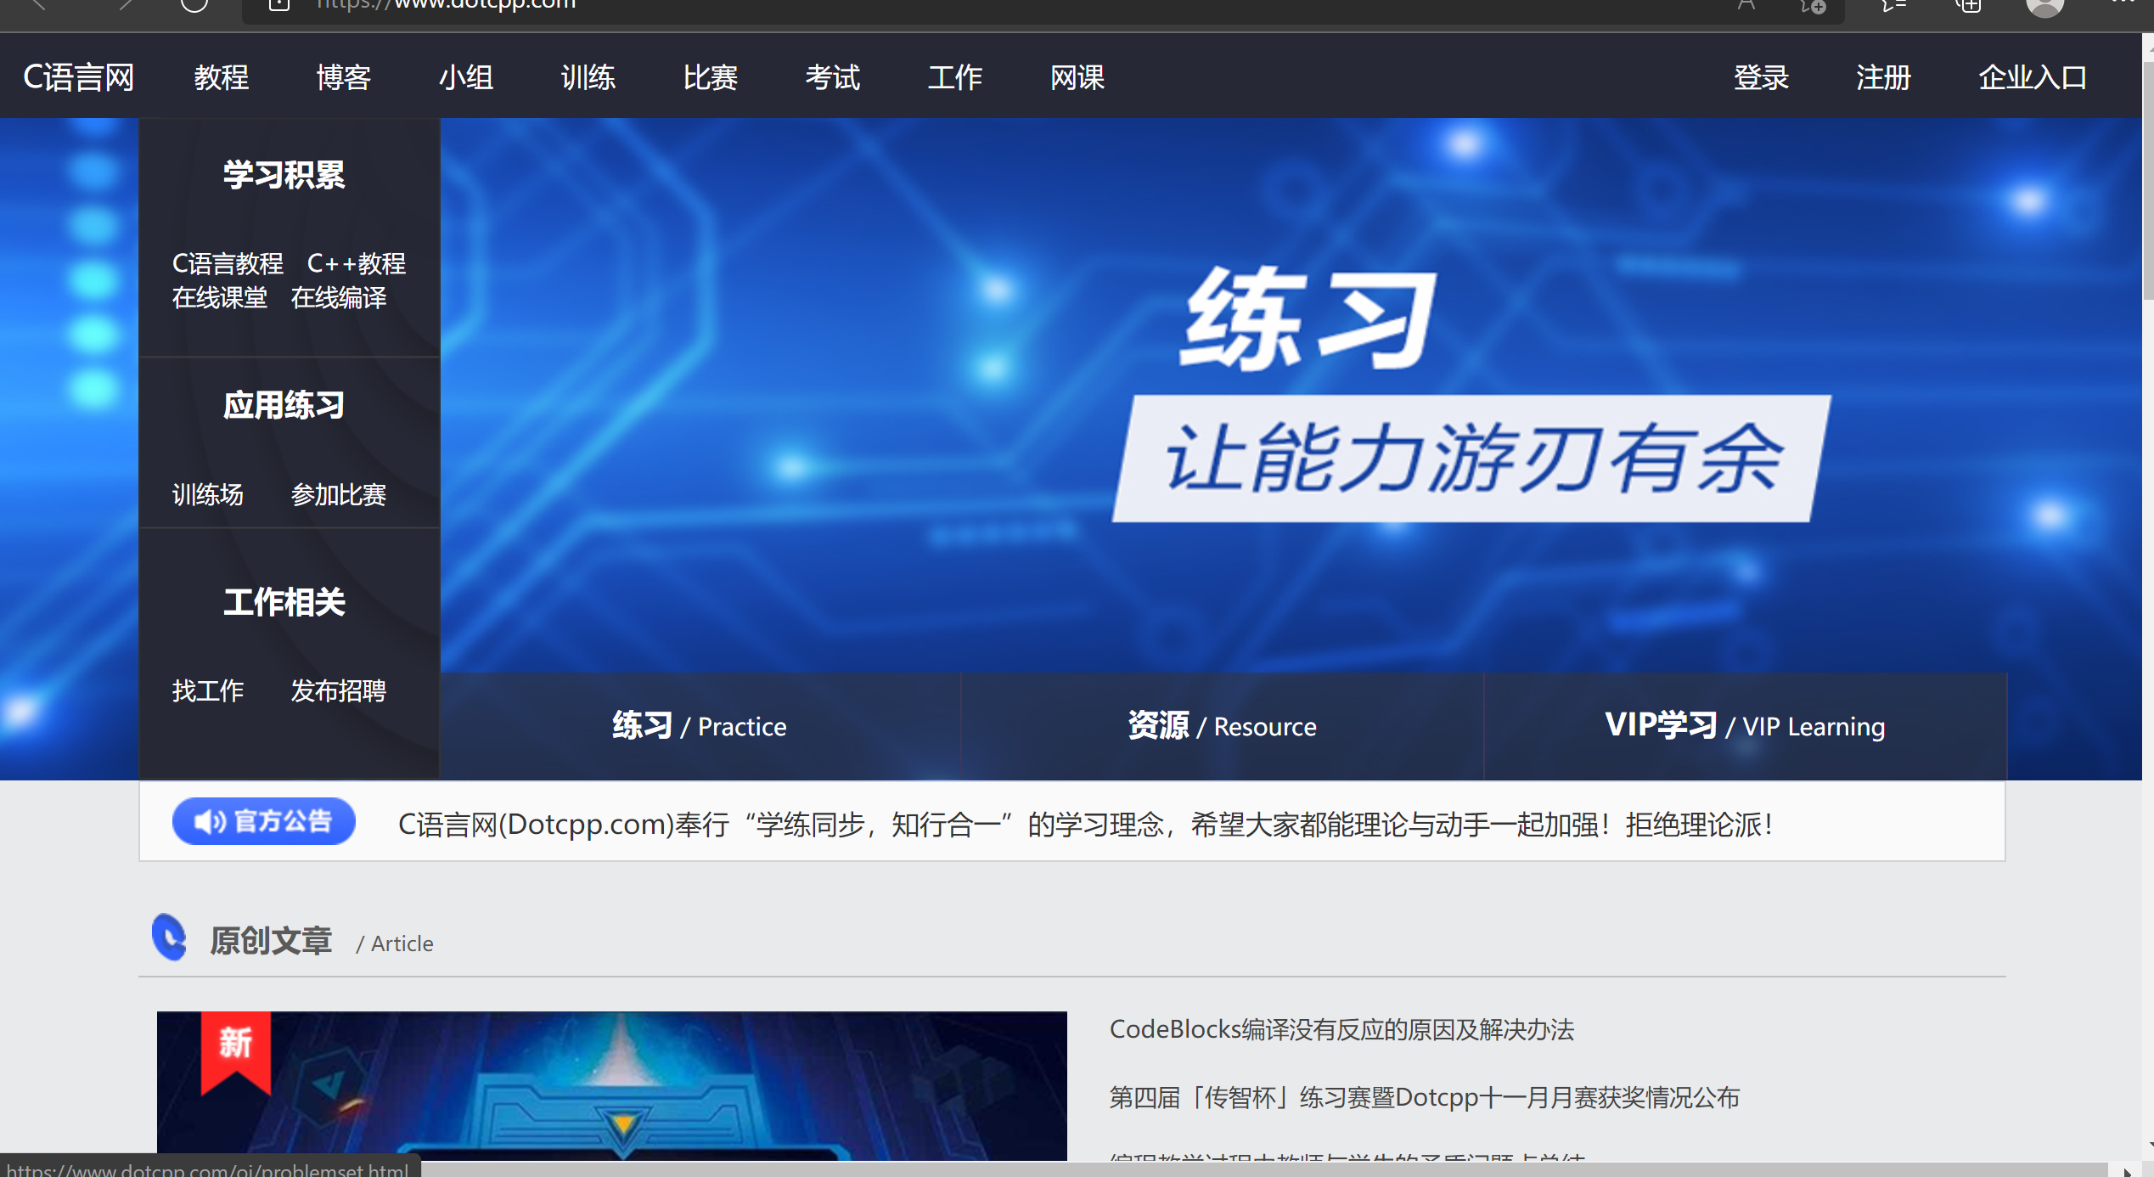
Task: Open the 发布招聘 sidebar link
Action: (x=338, y=690)
